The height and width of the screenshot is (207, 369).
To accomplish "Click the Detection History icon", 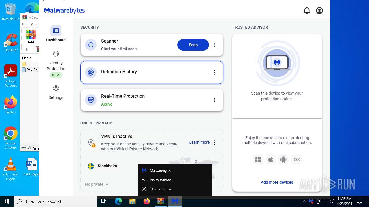I will [91, 72].
